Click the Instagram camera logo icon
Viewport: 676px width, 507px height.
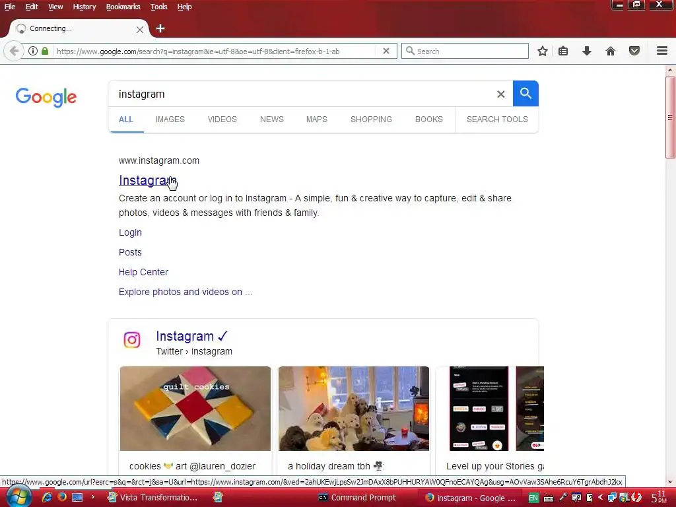[132, 340]
